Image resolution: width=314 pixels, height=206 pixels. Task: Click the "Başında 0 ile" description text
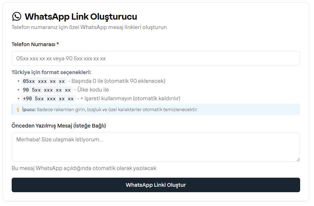pos(118,81)
